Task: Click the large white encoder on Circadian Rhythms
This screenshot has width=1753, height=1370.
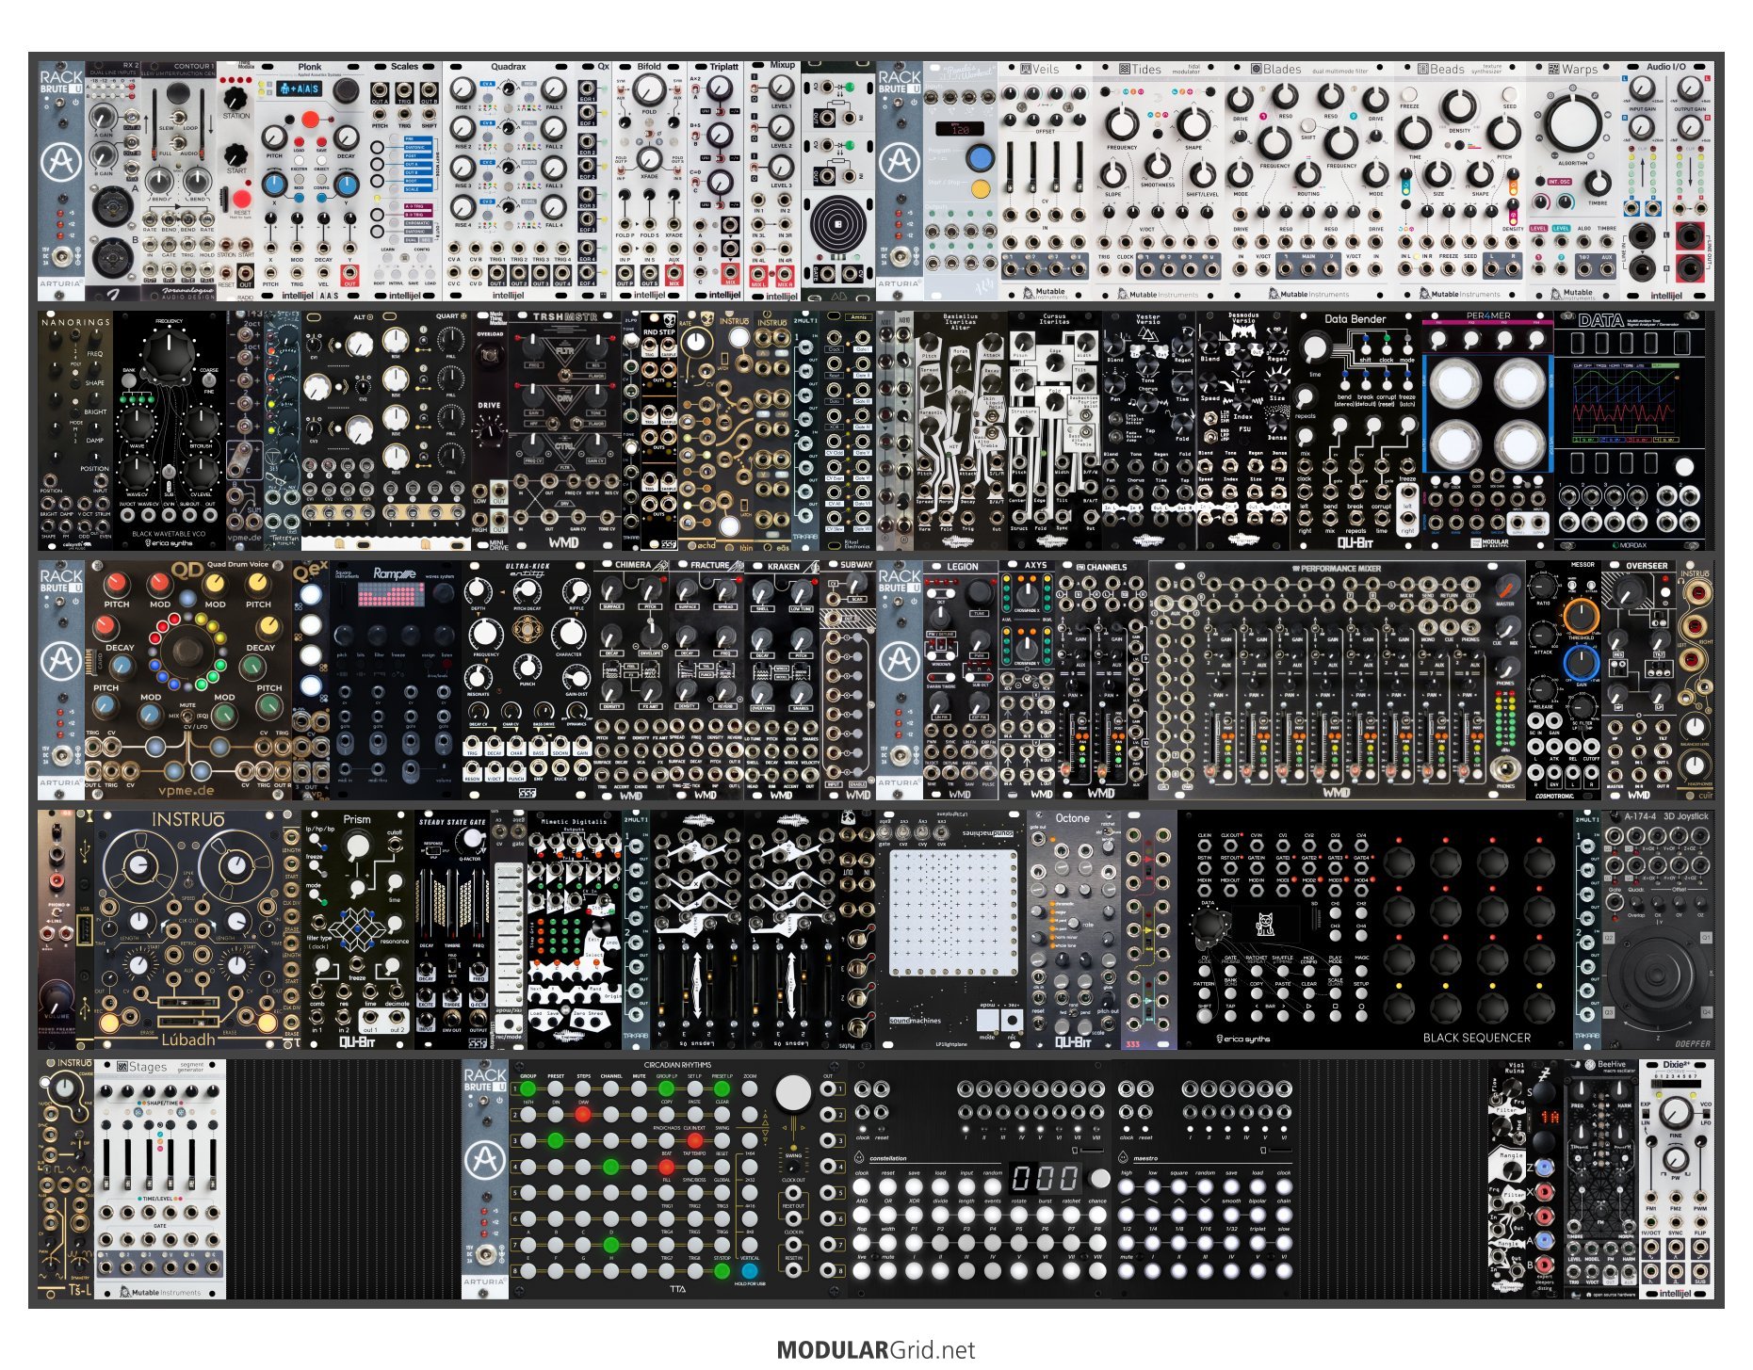Action: (793, 1094)
